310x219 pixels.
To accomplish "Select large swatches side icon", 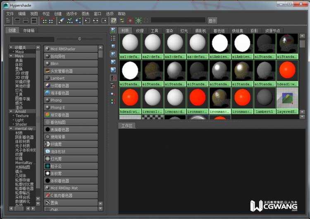I will pos(113,62).
